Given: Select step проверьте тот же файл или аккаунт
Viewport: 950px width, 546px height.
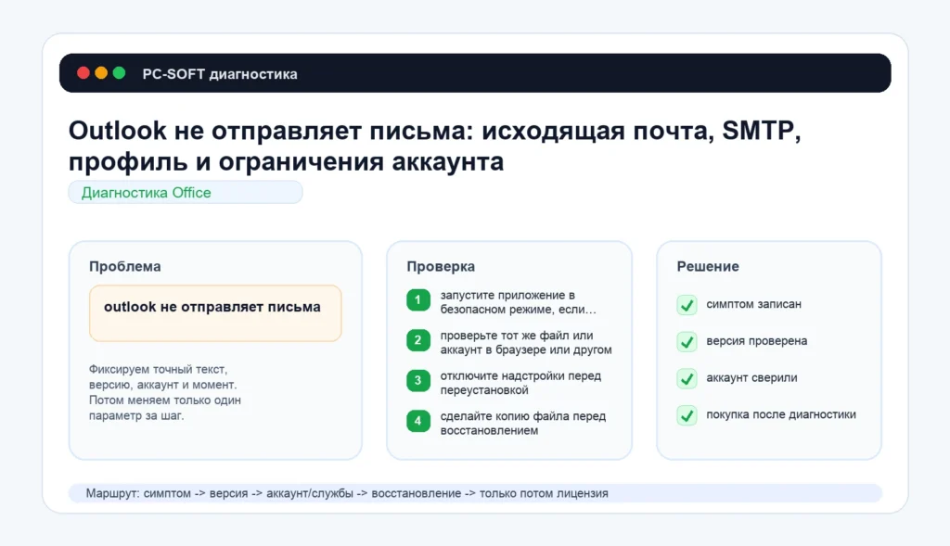Looking at the screenshot, I should tap(526, 343).
